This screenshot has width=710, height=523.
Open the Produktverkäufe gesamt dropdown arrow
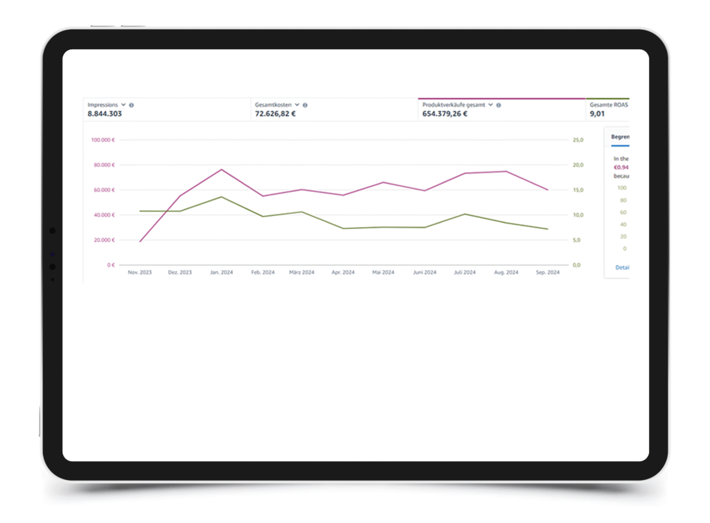click(490, 105)
